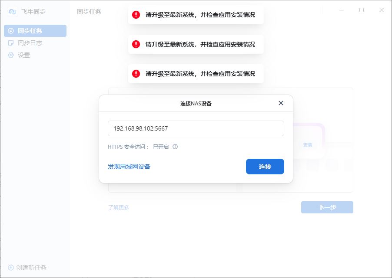This screenshot has height=278, width=392.
Task: Click the 下一步 button
Action: [327, 207]
